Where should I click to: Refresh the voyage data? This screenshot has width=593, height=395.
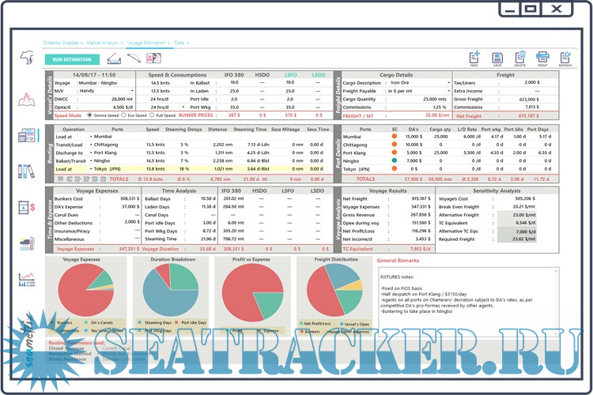click(x=565, y=57)
